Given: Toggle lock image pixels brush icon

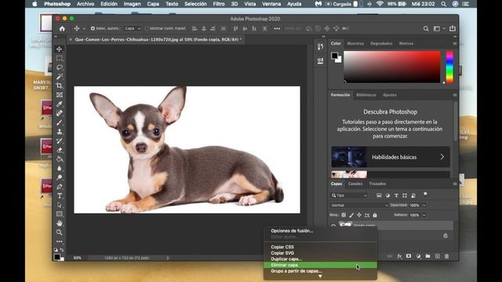Looking at the screenshot, I should [351, 215].
